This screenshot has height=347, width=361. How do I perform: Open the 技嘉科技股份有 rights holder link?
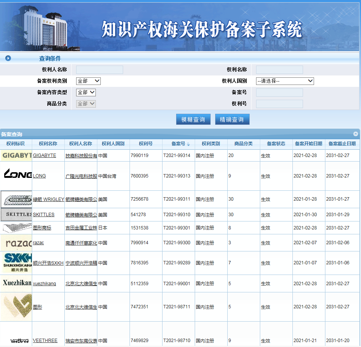pos(81,155)
